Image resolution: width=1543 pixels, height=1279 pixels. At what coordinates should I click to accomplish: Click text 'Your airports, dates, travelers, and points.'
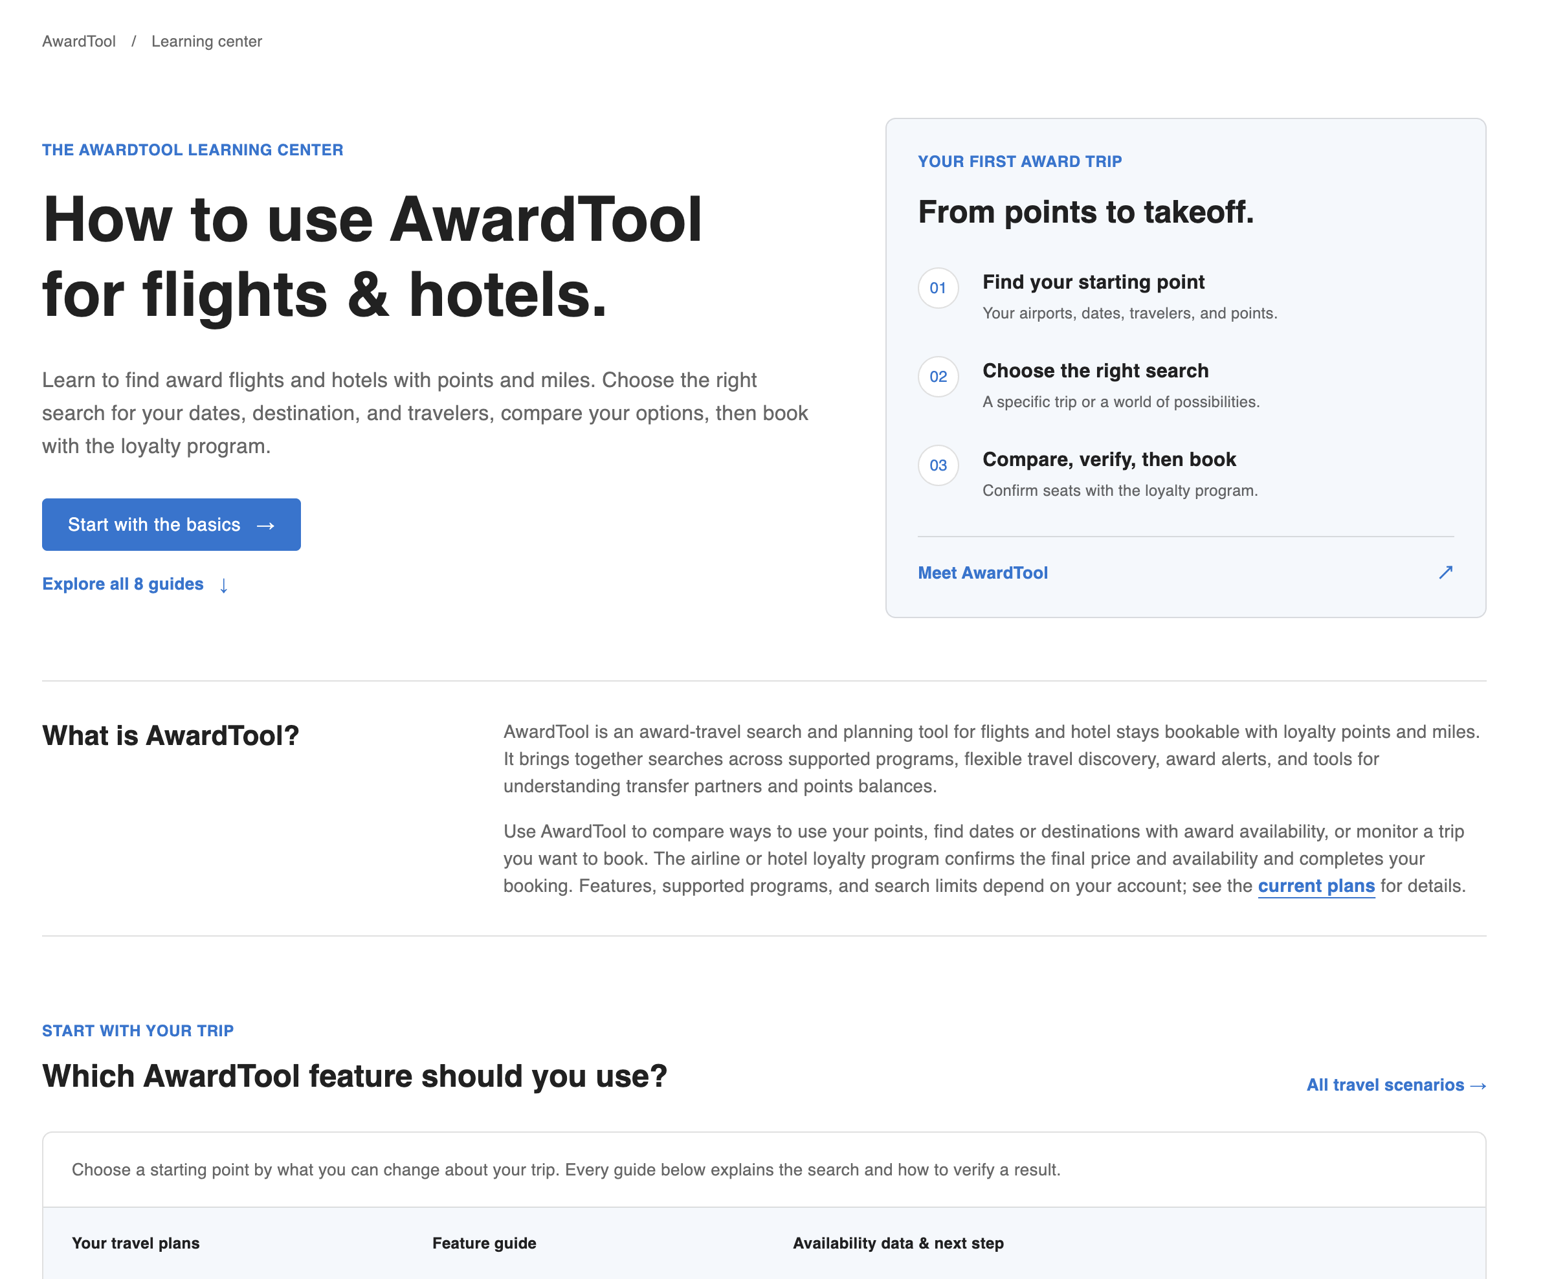(1130, 314)
